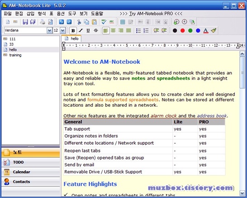Open the 형식 menu

(x=42, y=14)
